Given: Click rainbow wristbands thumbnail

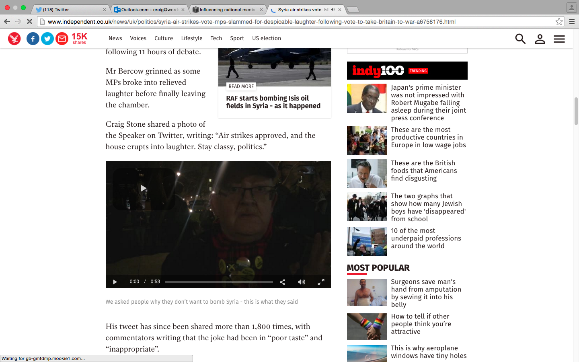Looking at the screenshot, I should [367, 327].
